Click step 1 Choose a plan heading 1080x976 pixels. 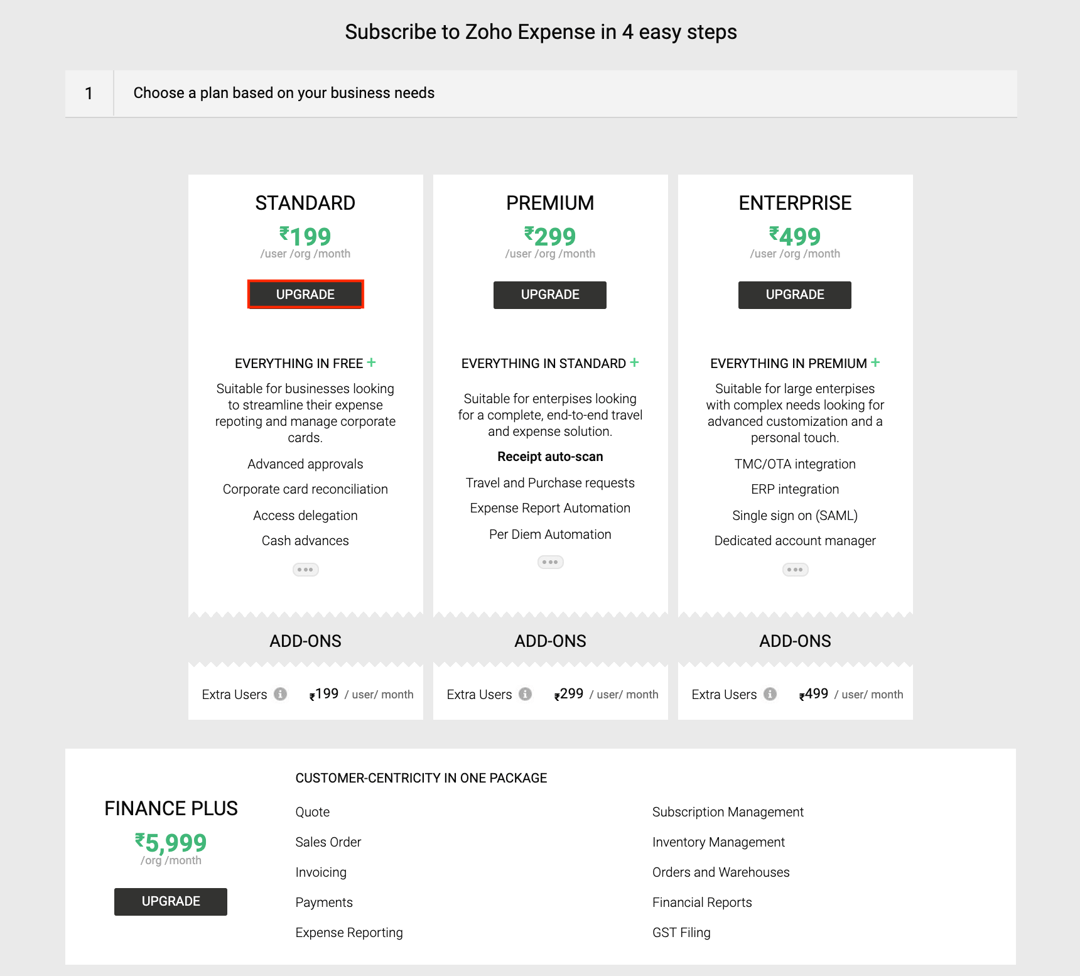pyautogui.click(x=284, y=92)
